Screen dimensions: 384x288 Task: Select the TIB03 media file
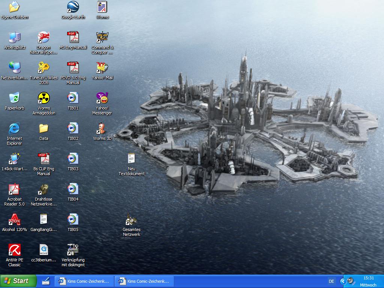pos(73,159)
